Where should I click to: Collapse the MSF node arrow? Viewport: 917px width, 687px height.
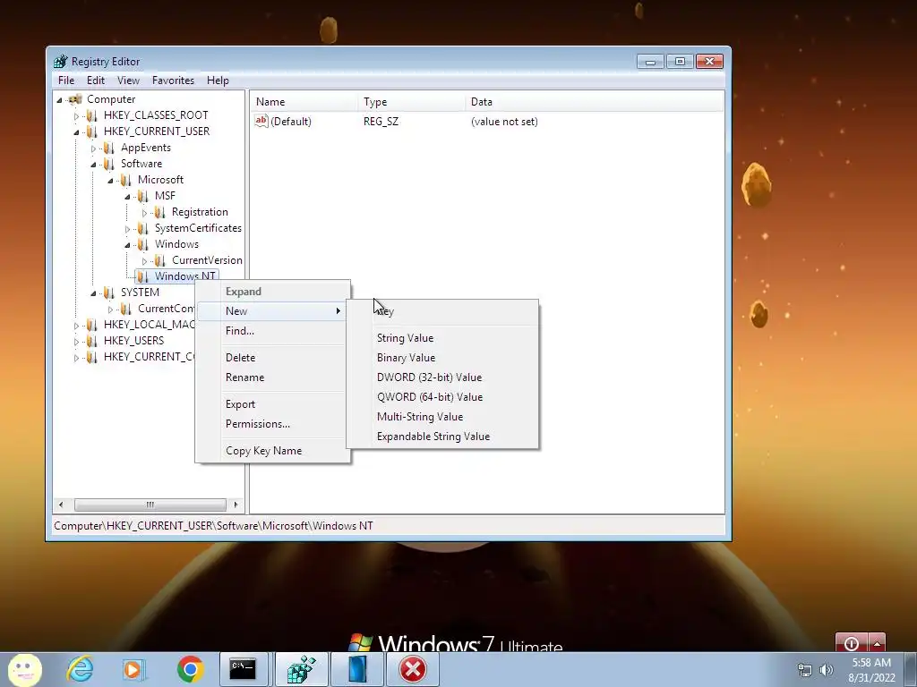coord(127,196)
